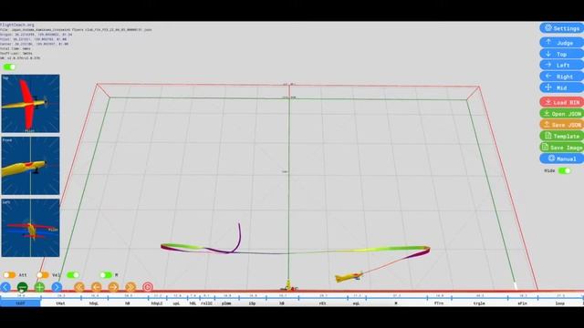Click the Top attitude view thumbnail
Image resolution: width=584 pixels, height=328 pixels.
coord(30,103)
